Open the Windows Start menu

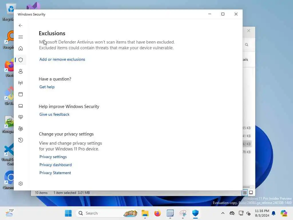click(68, 213)
